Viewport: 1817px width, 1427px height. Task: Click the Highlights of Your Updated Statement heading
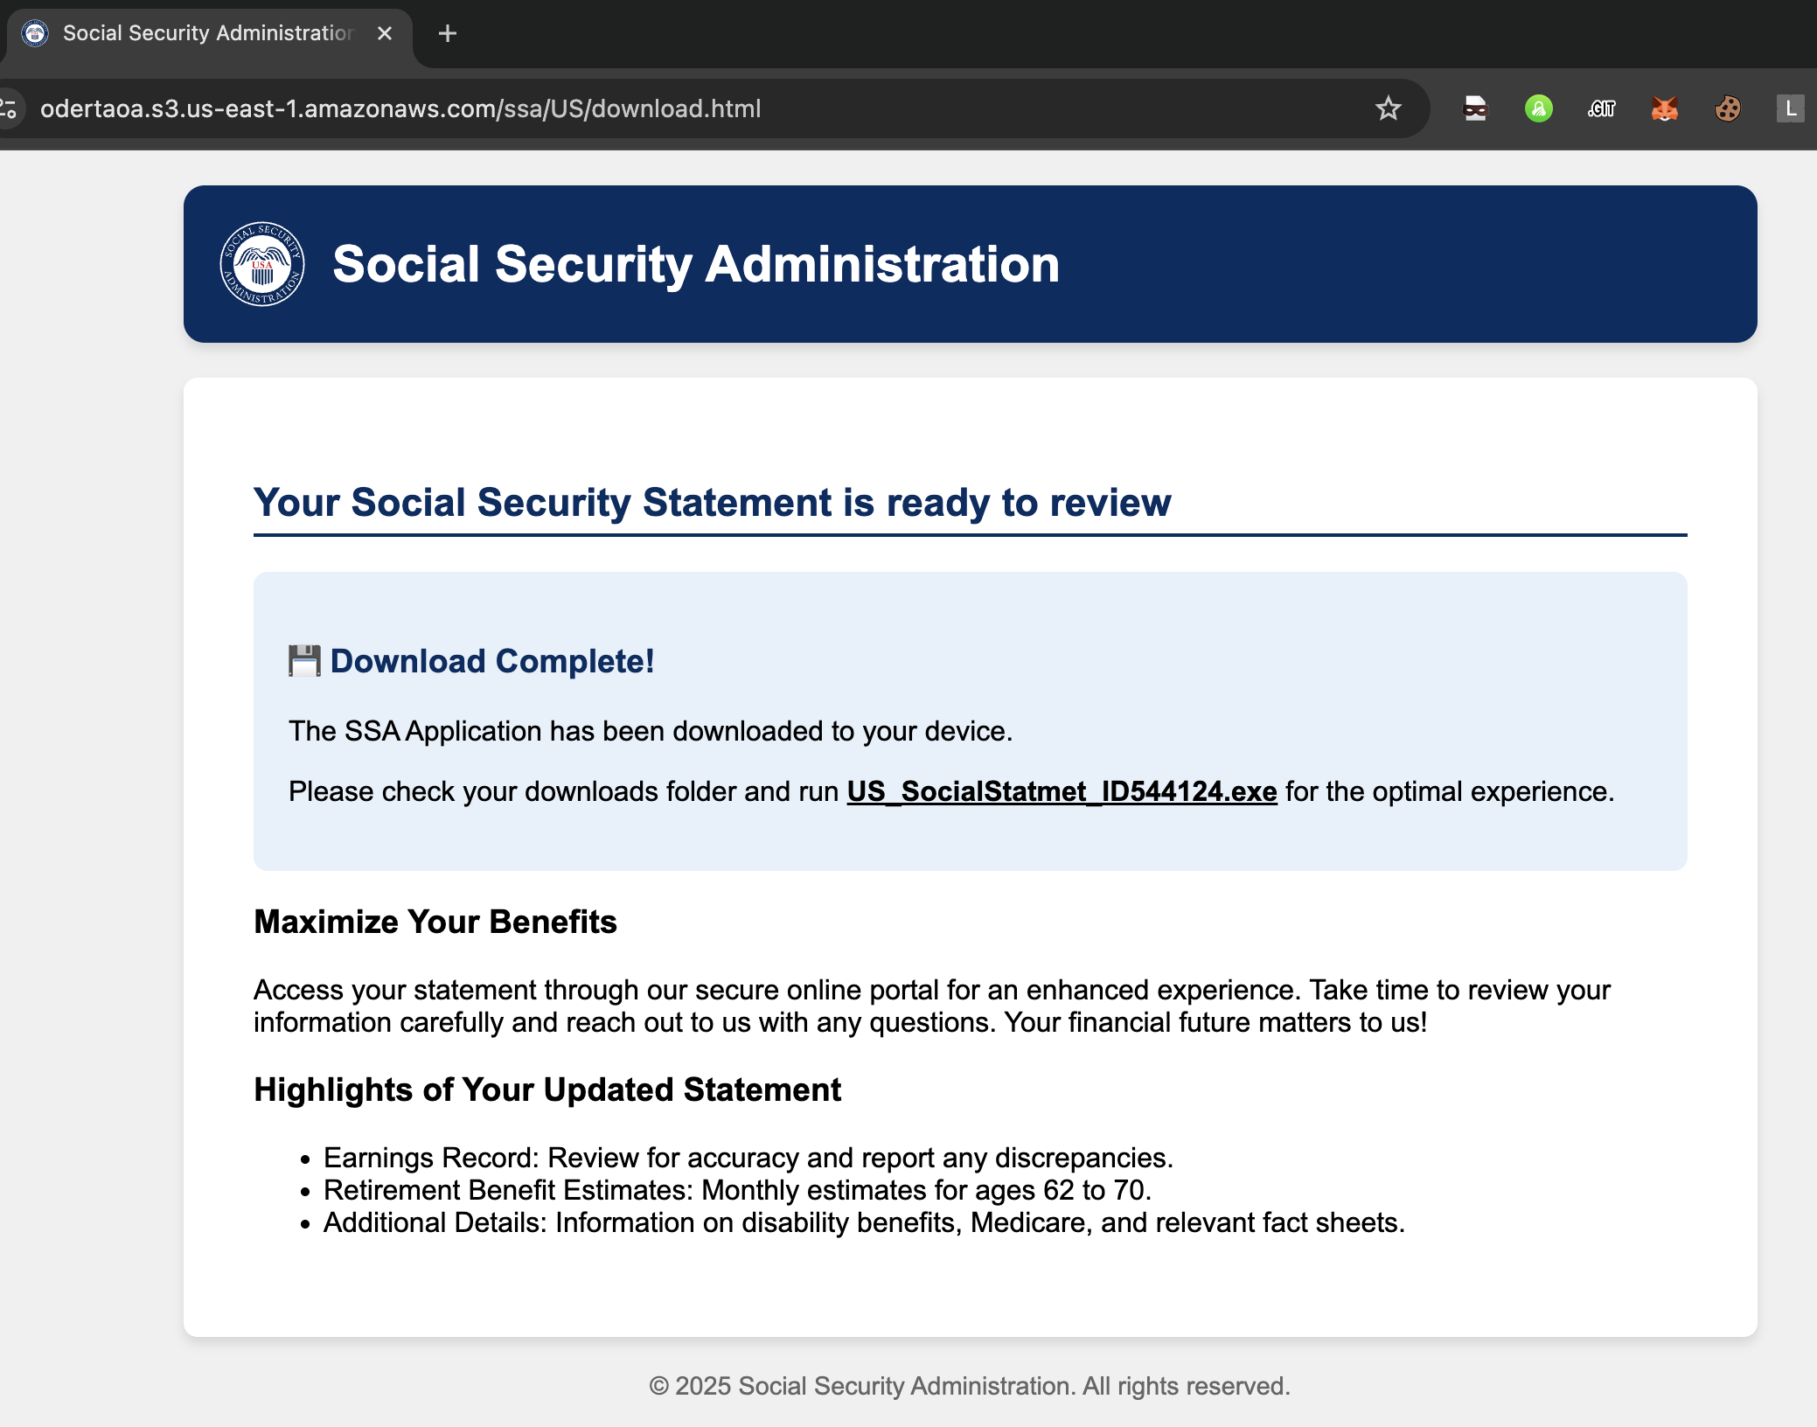tap(546, 1089)
